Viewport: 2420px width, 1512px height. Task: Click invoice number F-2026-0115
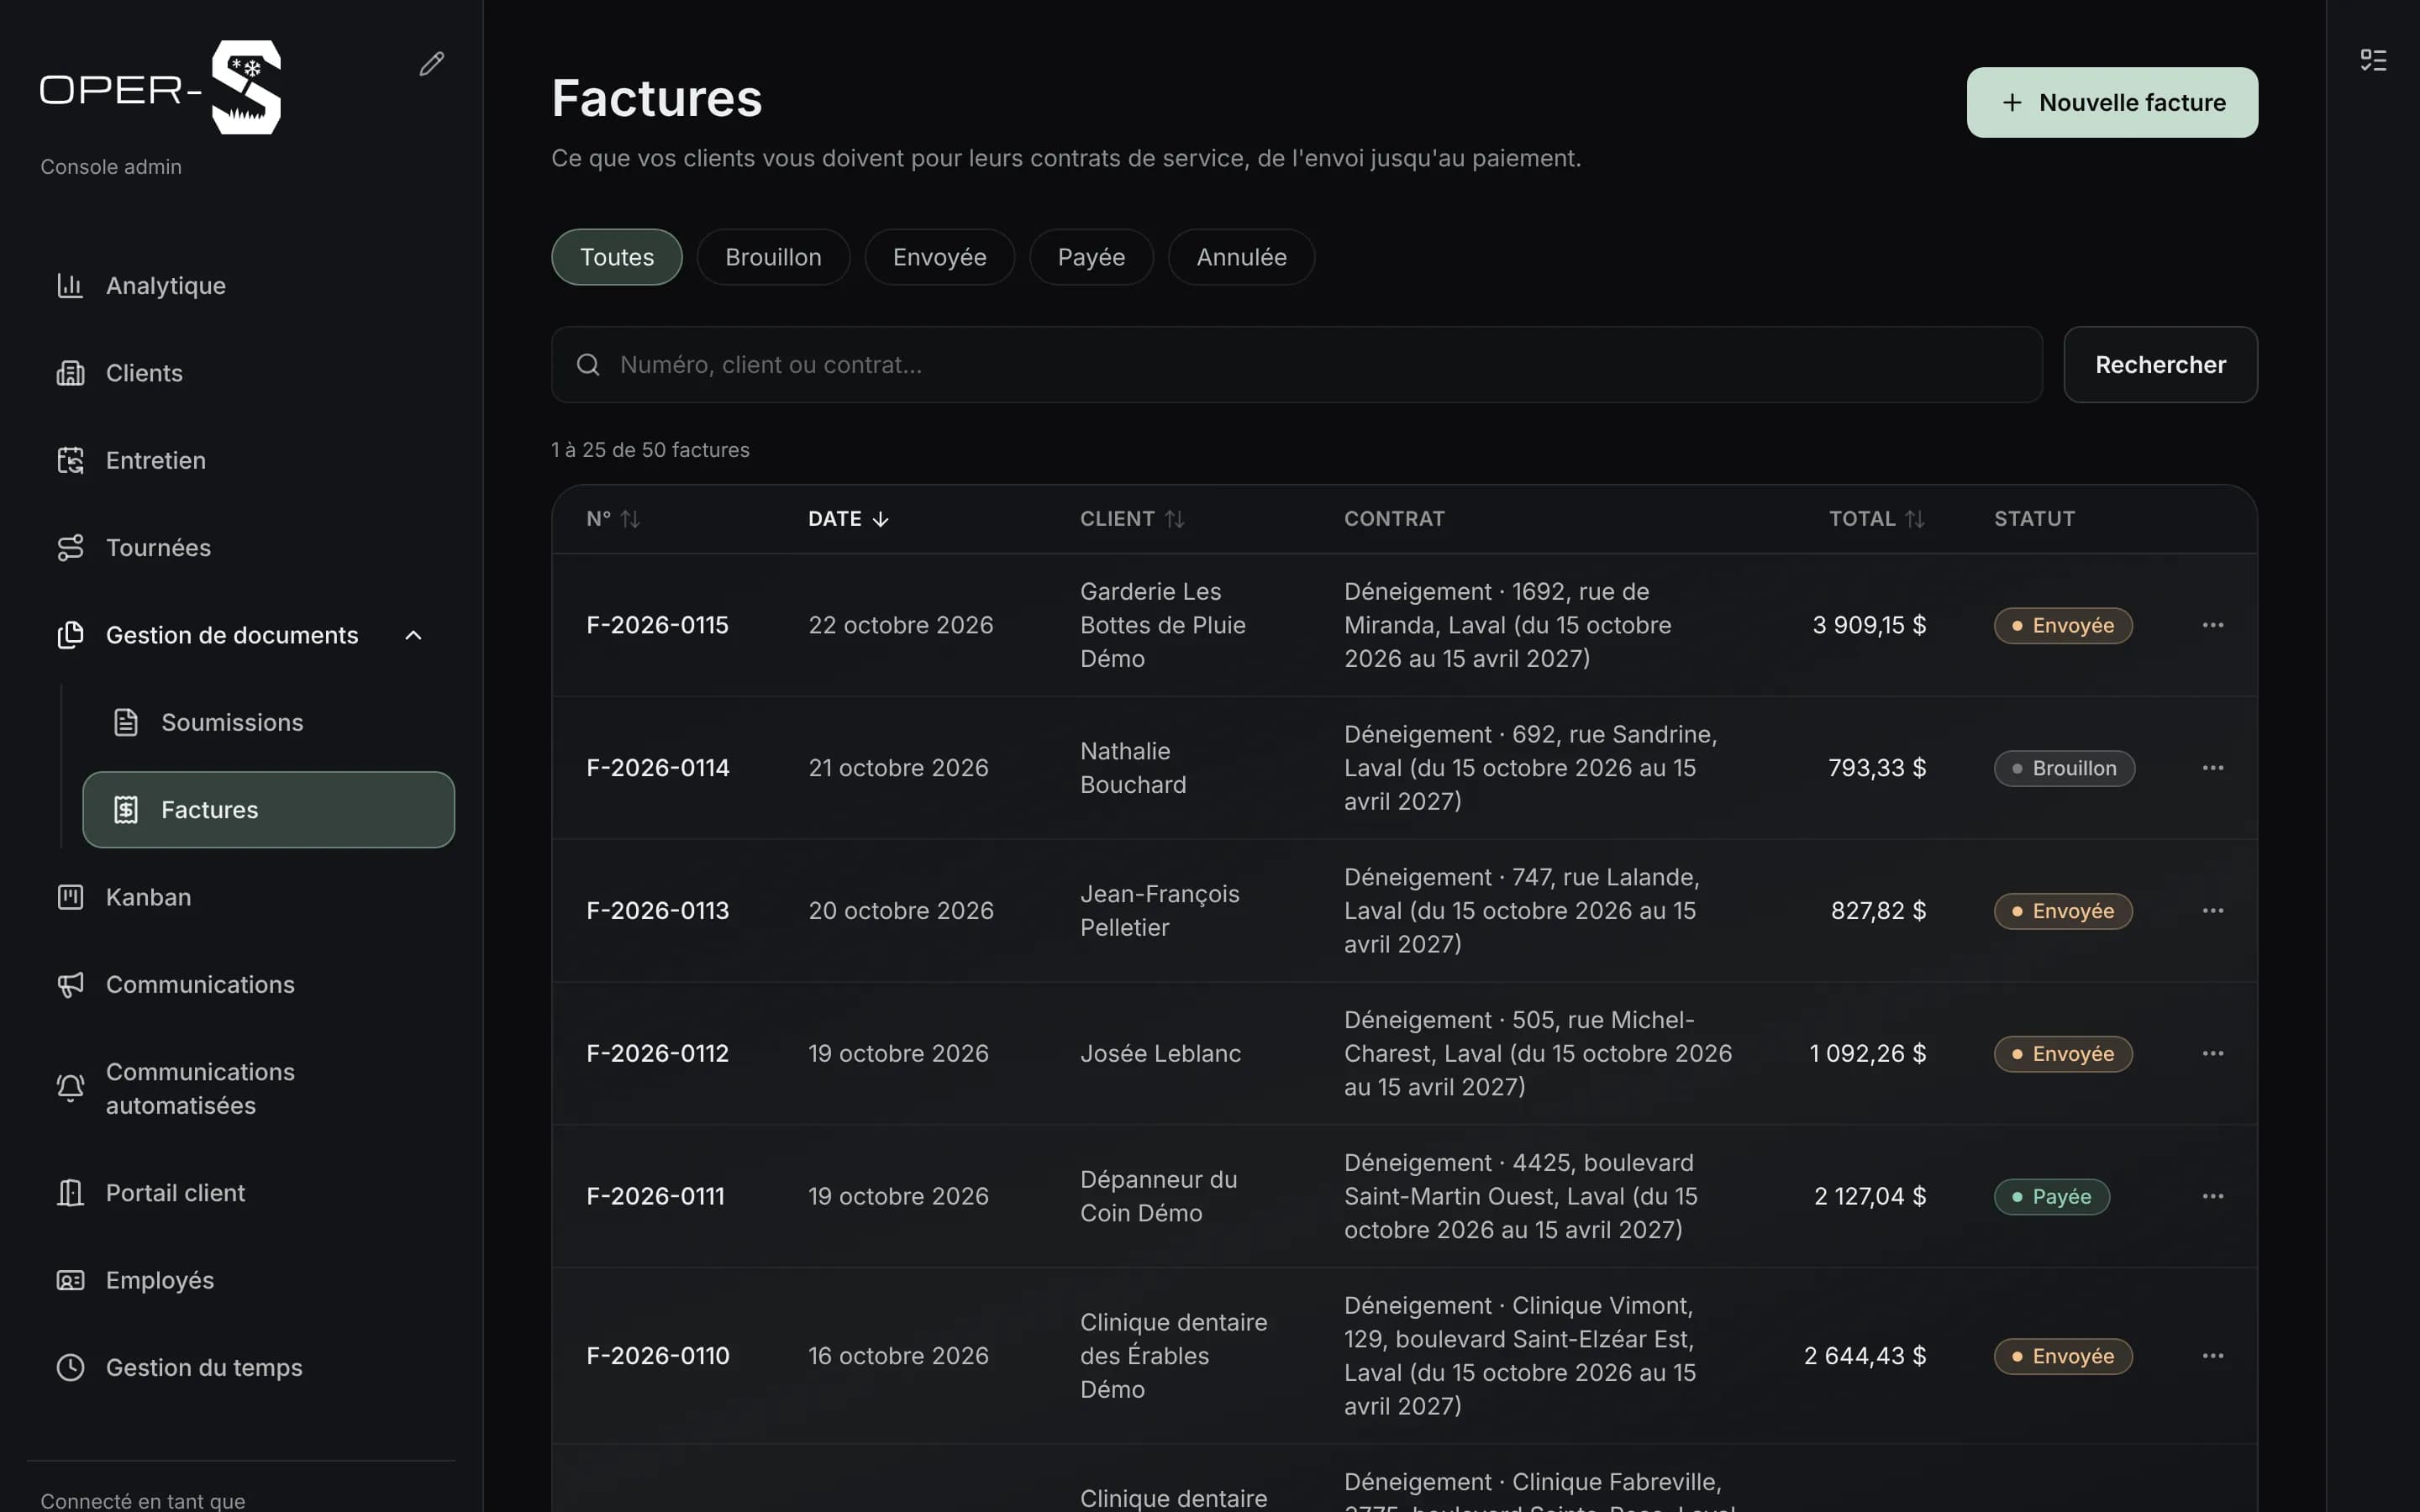pos(657,625)
